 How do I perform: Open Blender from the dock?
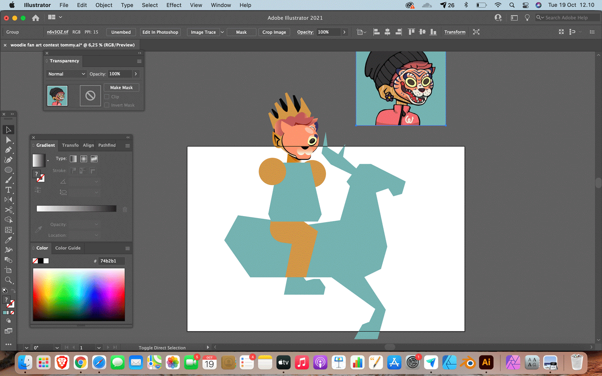(468, 363)
